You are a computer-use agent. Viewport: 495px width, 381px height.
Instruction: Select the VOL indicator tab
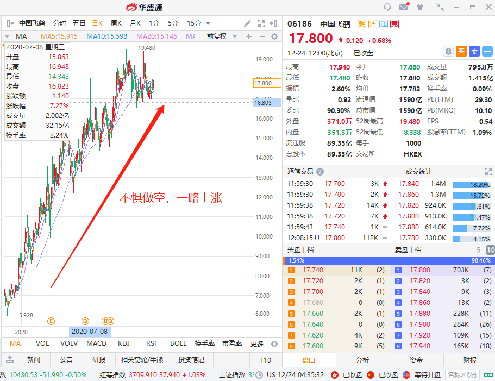click(x=42, y=343)
